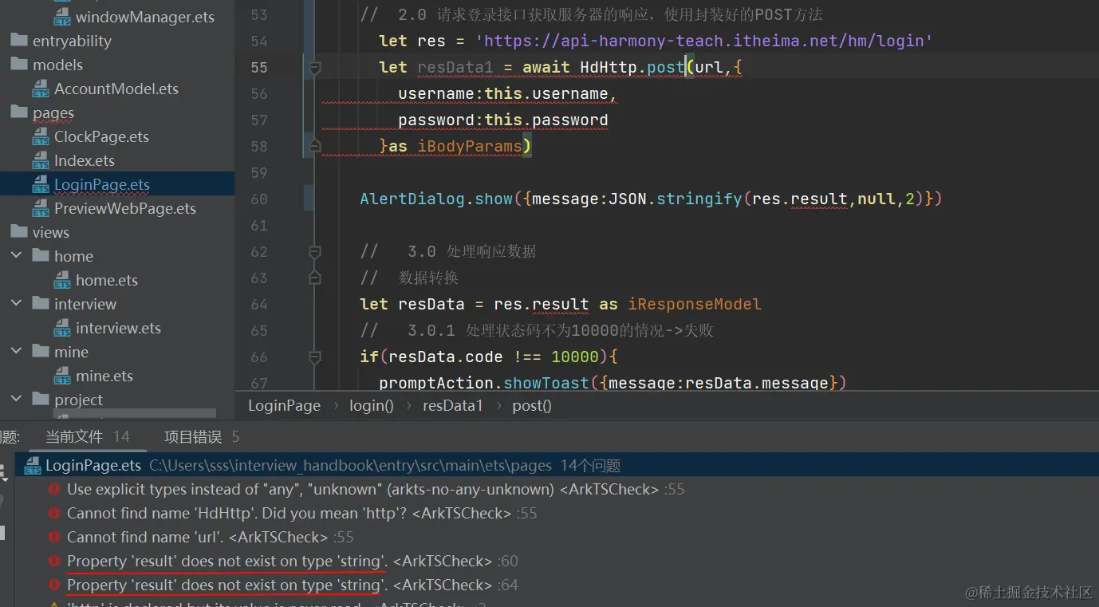
Task: Click the folder icon of home
Action: (41, 255)
